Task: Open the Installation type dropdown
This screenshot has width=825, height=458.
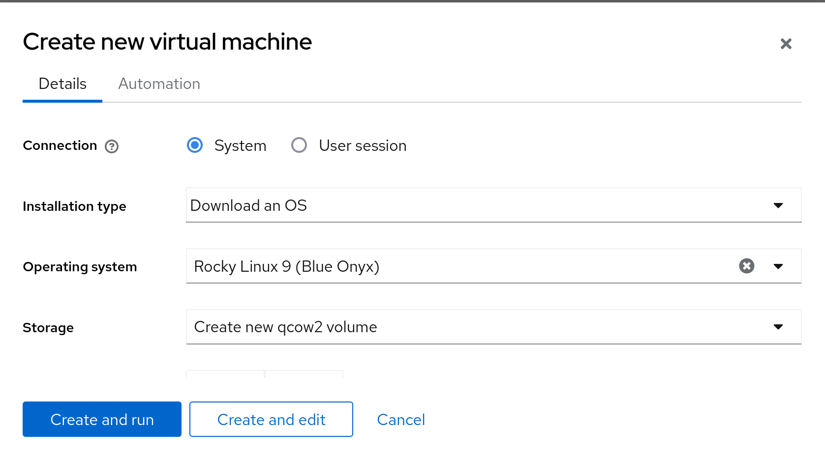Action: tap(492, 205)
